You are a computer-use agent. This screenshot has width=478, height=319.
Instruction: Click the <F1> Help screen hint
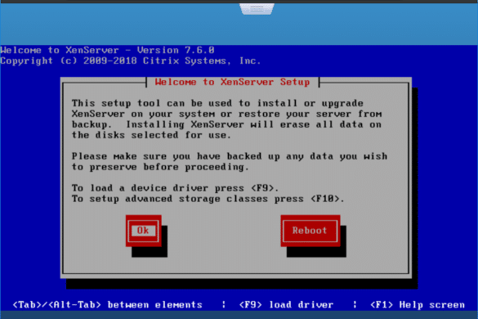coord(418,304)
